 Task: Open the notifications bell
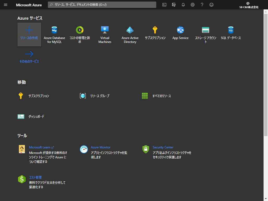point(183,5)
